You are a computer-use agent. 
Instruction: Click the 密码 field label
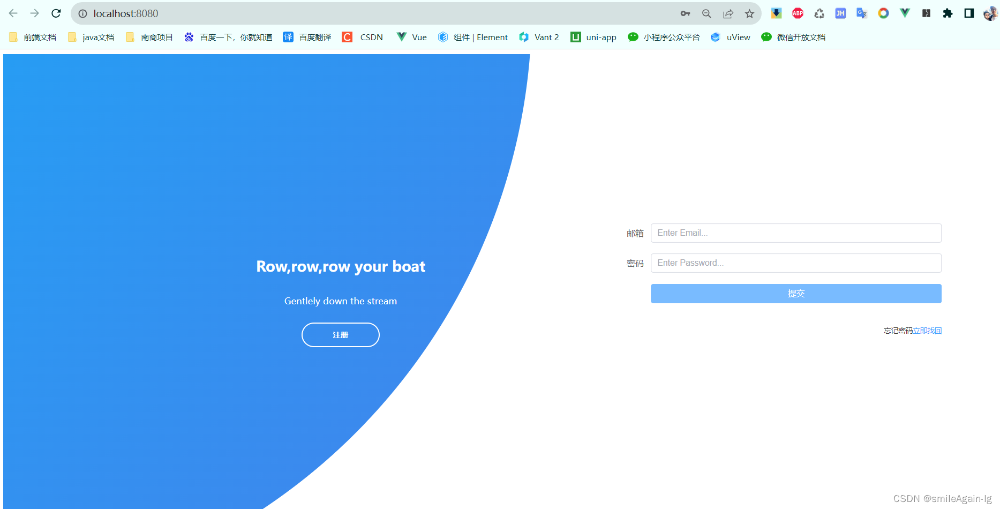pyautogui.click(x=635, y=263)
